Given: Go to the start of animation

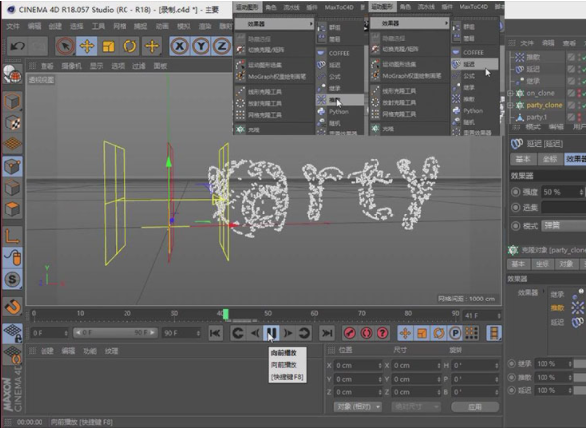Looking at the screenshot, I should click(x=215, y=333).
